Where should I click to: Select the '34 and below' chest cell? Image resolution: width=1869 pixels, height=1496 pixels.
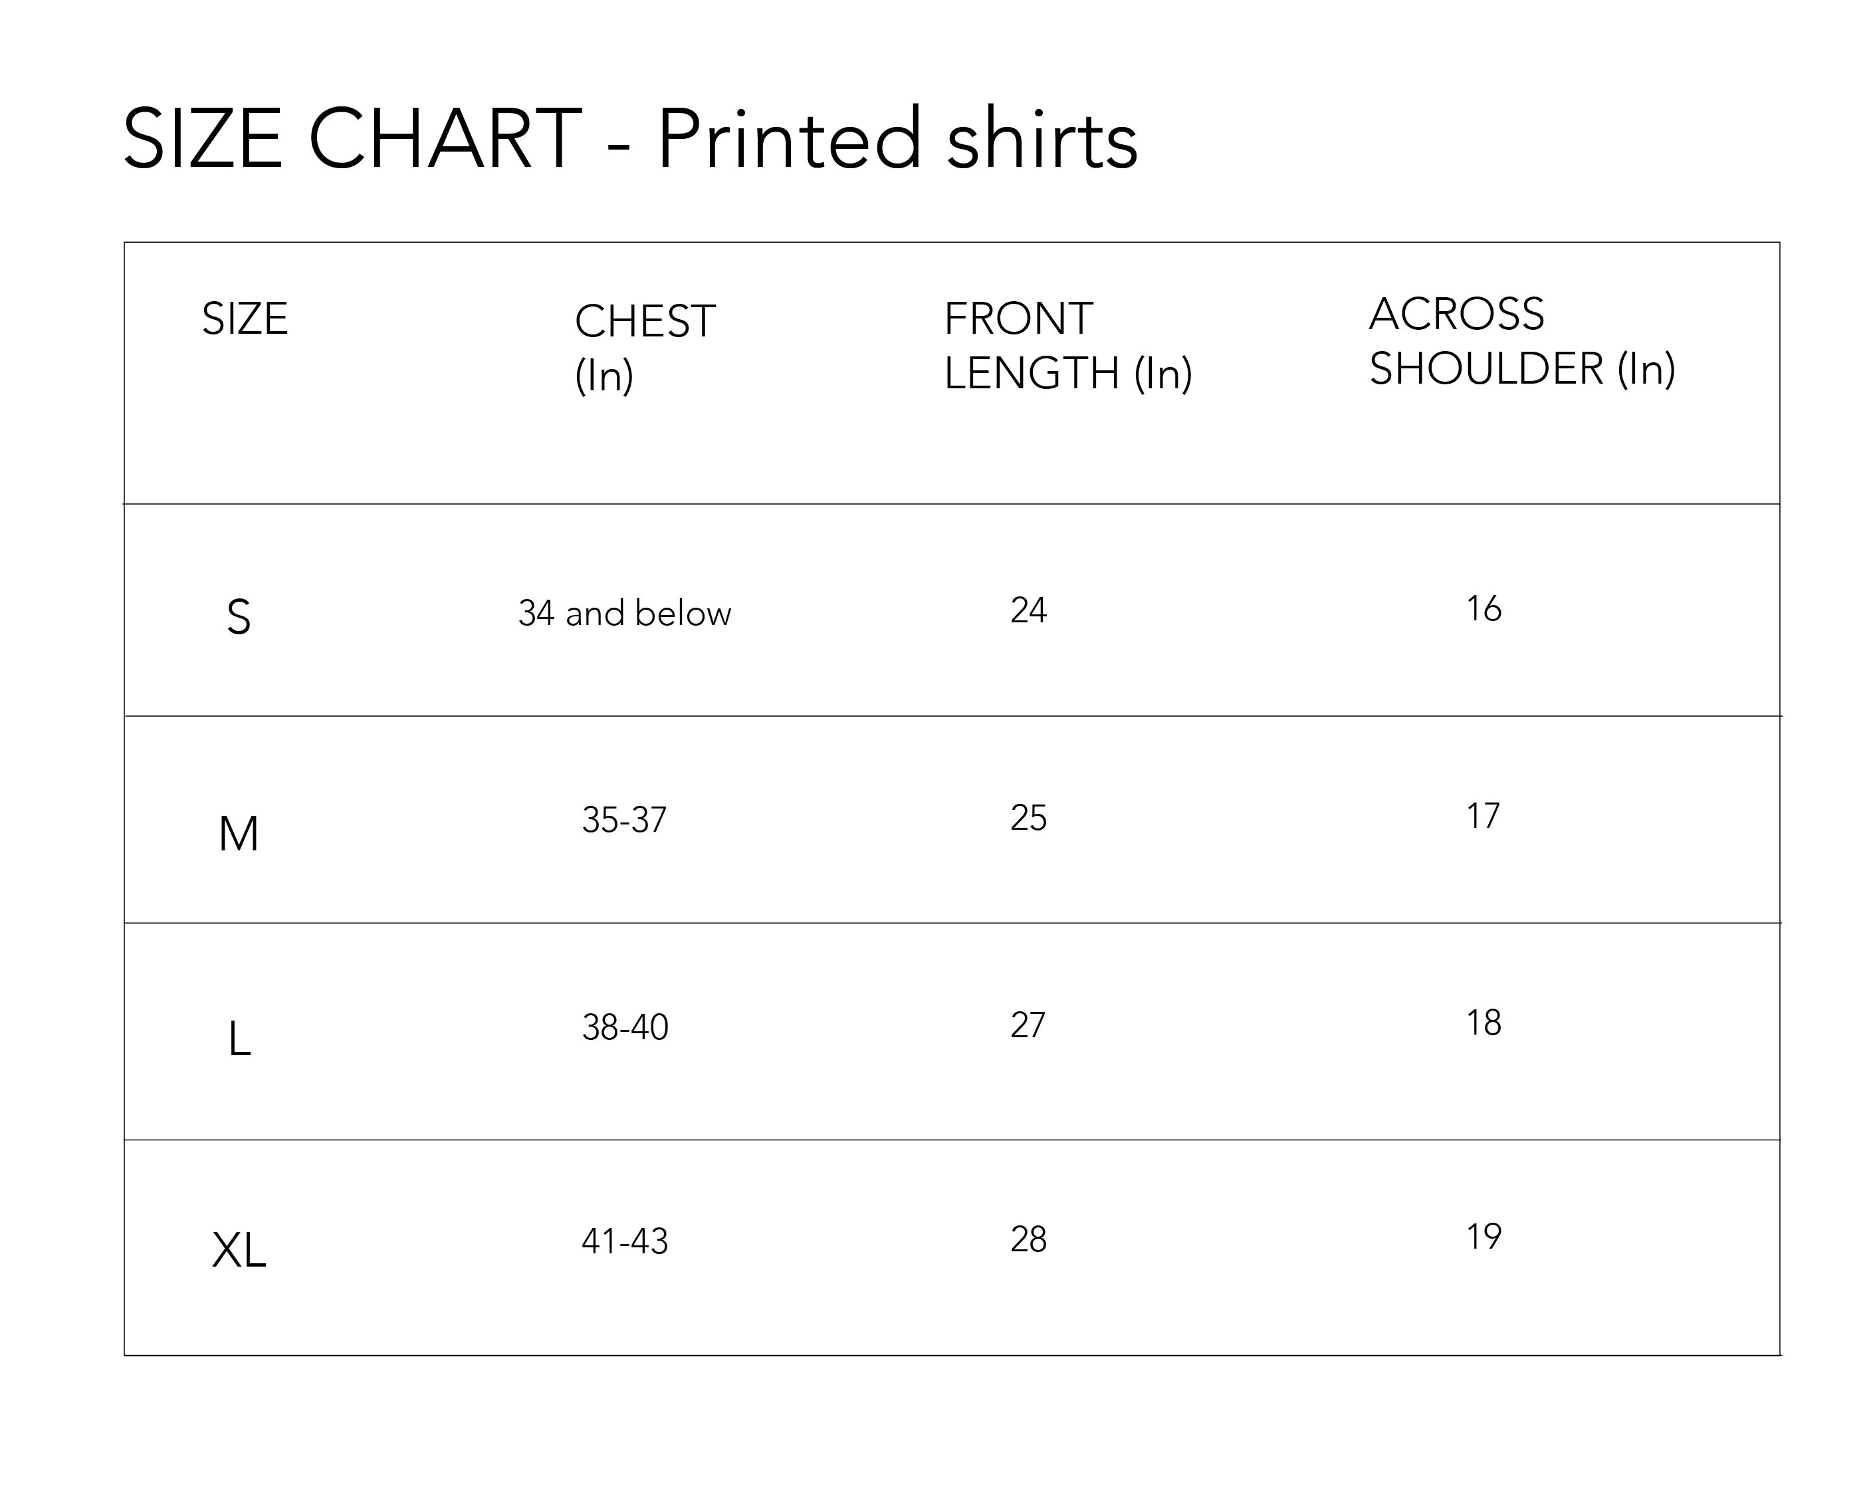(x=624, y=613)
